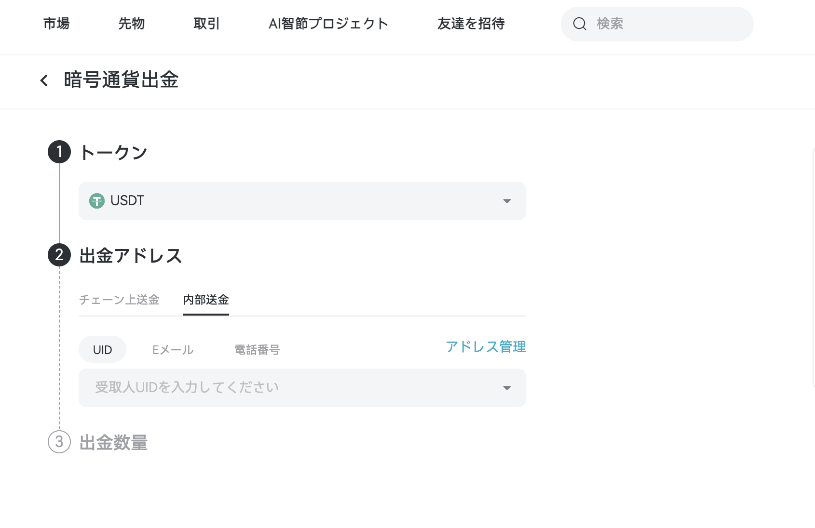815x528 pixels.
Task: Select the UID transfer option
Action: coord(102,349)
